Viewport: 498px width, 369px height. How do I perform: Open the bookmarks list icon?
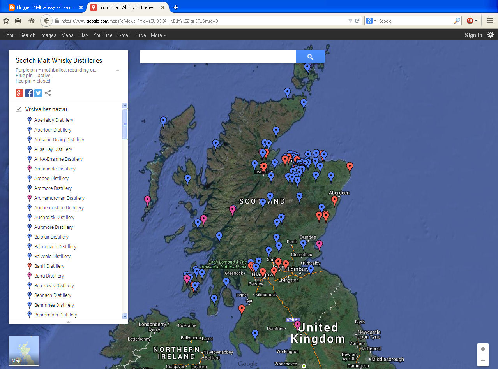pos(18,21)
